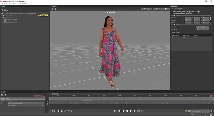Viewport: 214px width, 116px height.
Task: Click the play forward button
Action: pos(131,111)
